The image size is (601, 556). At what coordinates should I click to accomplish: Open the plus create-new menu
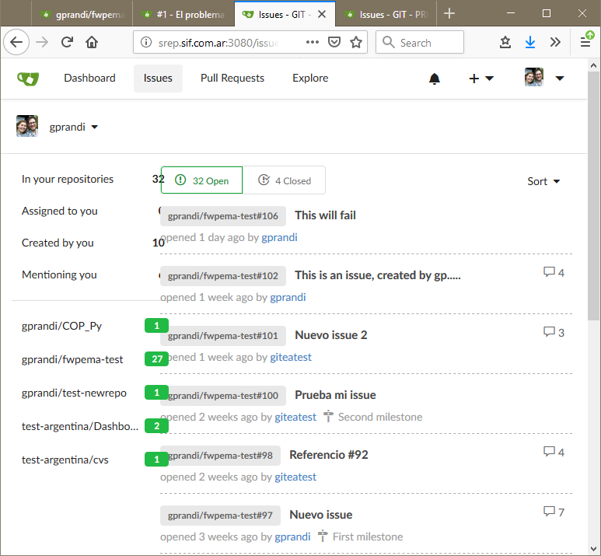pyautogui.click(x=481, y=79)
